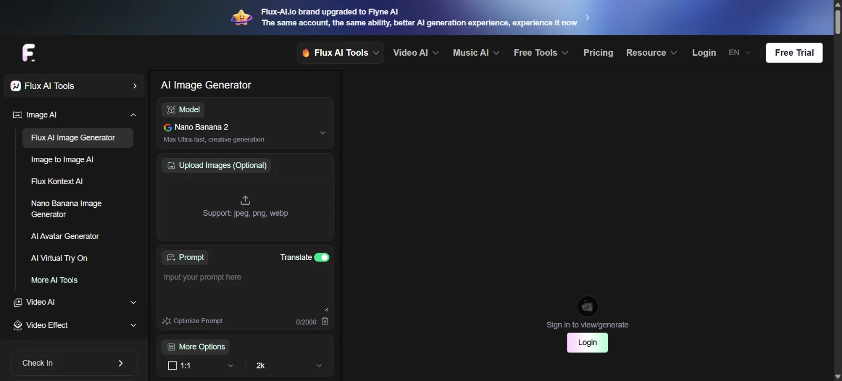842x381 pixels.
Task: Open the Flux AI Tools top menu
Action: [x=340, y=53]
